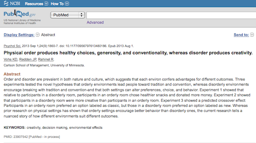This screenshot has height=143, width=256.
Task: Open the PubMed database dropdown
Action: [x=68, y=15]
